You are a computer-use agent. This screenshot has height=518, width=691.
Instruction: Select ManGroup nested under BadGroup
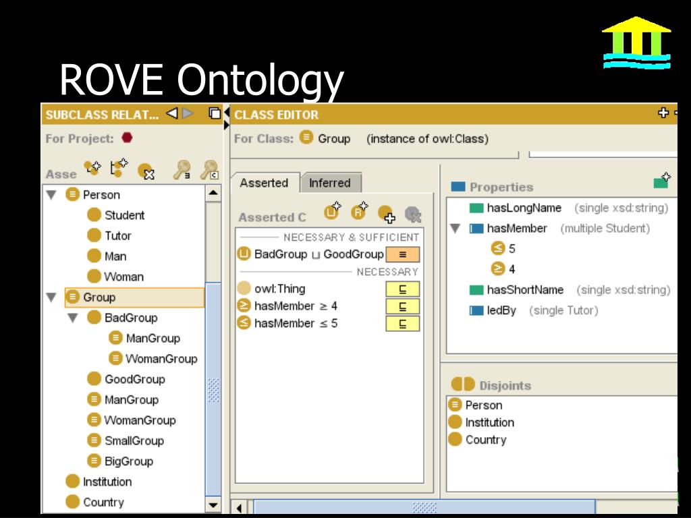click(144, 338)
